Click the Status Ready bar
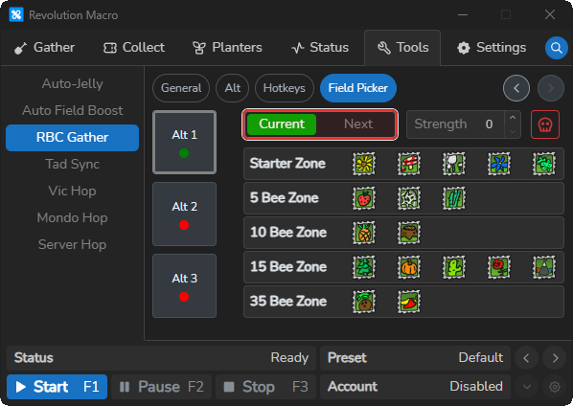This screenshot has height=406, width=573. pos(161,358)
